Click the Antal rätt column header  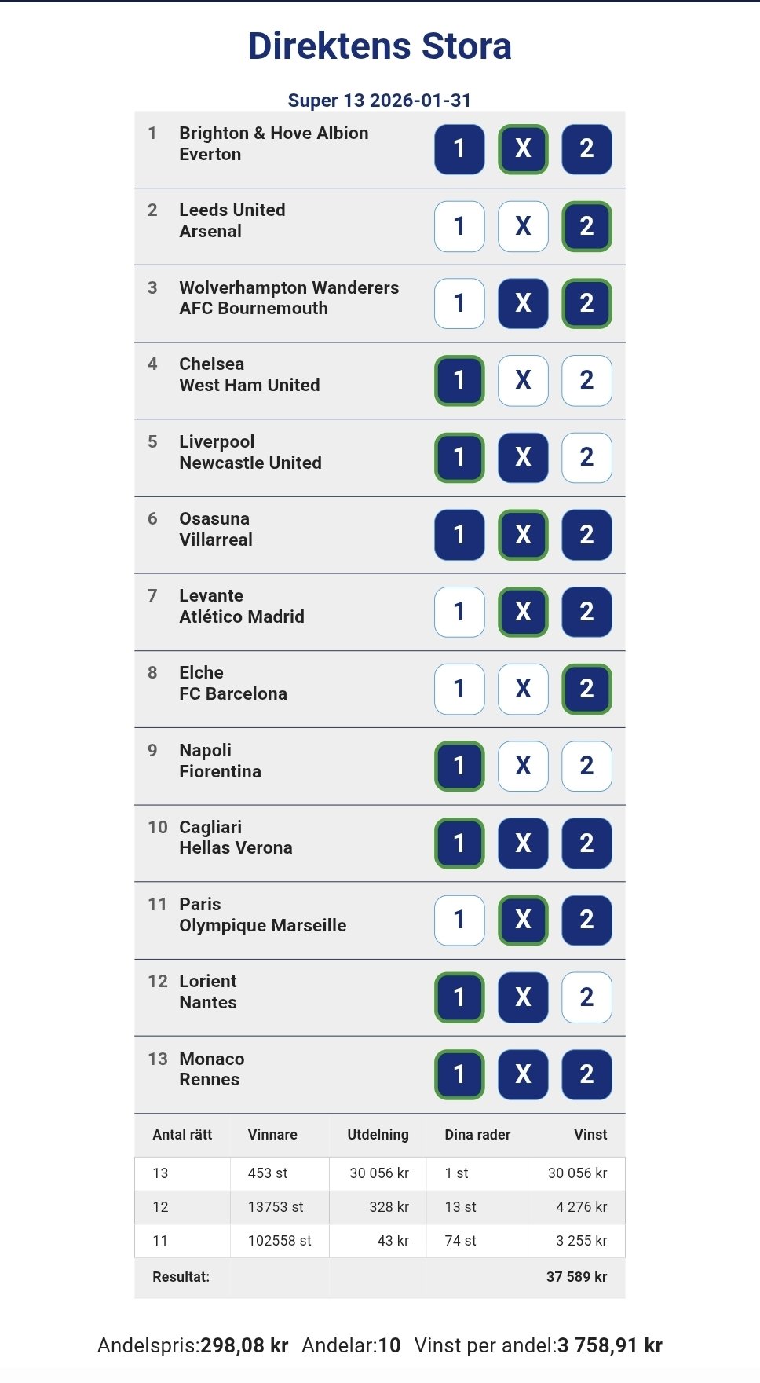182,1135
